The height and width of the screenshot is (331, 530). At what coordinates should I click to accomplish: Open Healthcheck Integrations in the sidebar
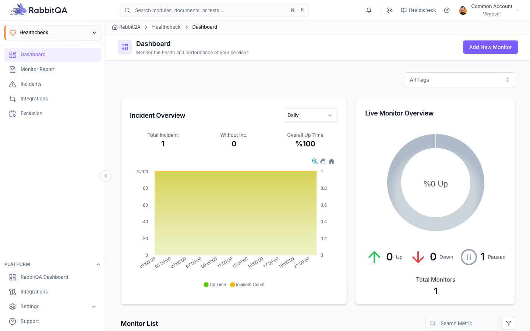(53, 99)
